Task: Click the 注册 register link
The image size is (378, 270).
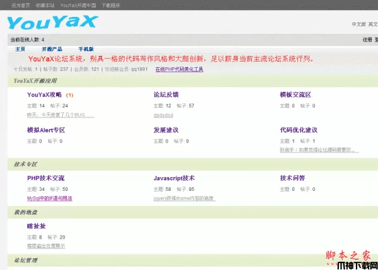Action: pos(367,40)
